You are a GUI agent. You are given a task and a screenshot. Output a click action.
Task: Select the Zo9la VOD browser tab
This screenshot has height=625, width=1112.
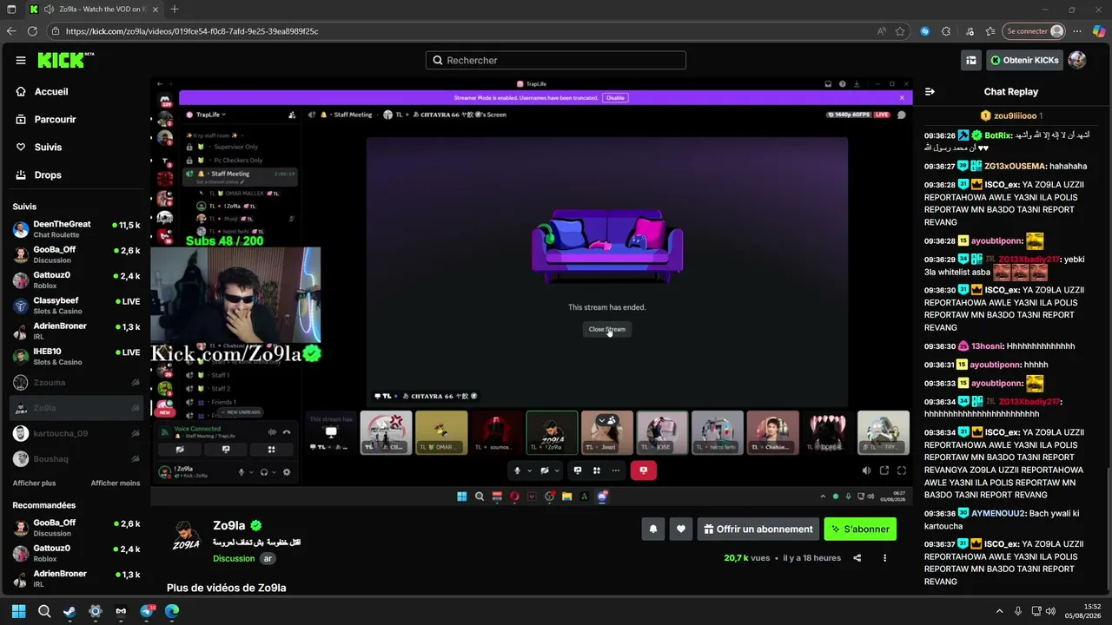[x=93, y=10]
